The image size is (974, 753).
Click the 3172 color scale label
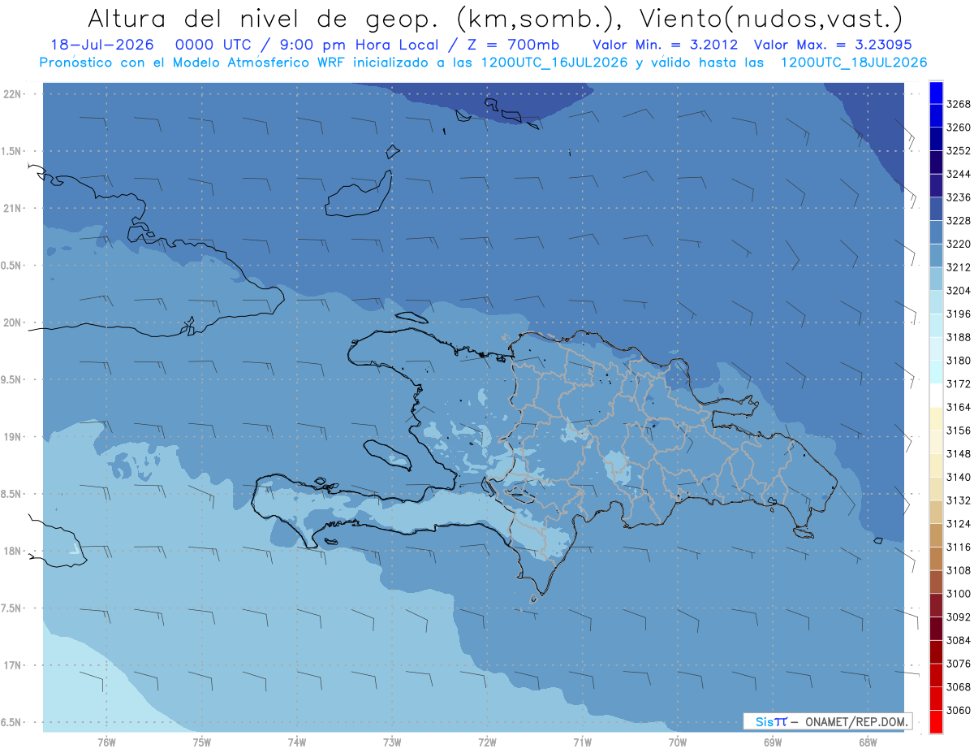click(959, 384)
